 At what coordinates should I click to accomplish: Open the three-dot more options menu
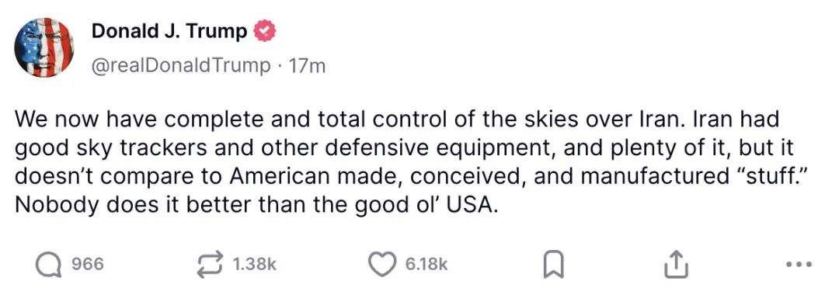coord(800,264)
